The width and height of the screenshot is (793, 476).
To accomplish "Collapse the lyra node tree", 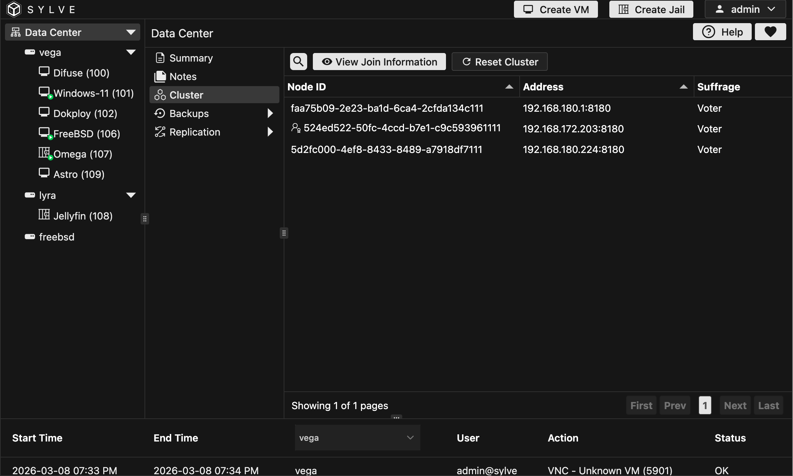I will [x=131, y=195].
